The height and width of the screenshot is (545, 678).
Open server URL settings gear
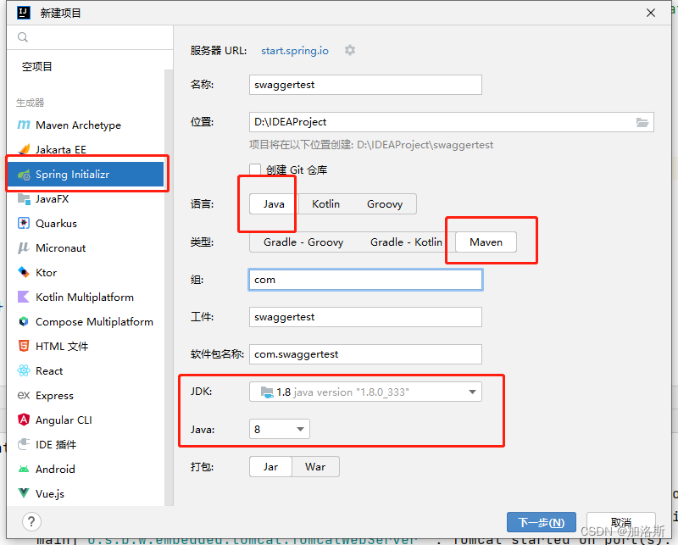tap(350, 51)
